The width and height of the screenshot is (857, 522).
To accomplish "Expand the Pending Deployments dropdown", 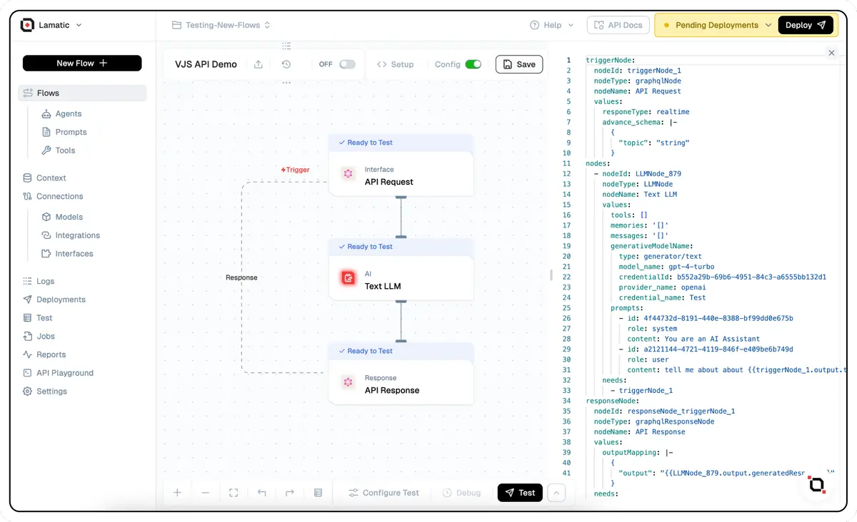I will tap(768, 25).
